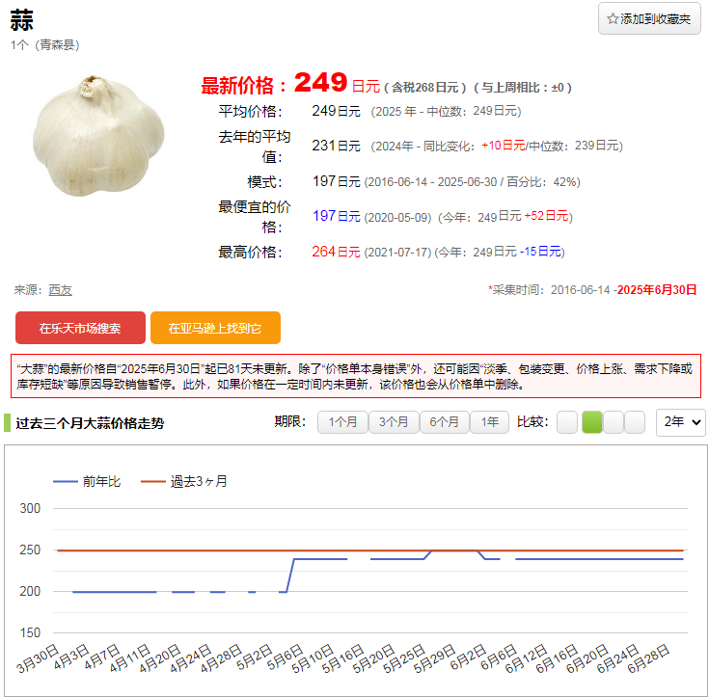This screenshot has width=709, height=697.
Task: Select the 3个月 period tab
Action: (x=394, y=422)
